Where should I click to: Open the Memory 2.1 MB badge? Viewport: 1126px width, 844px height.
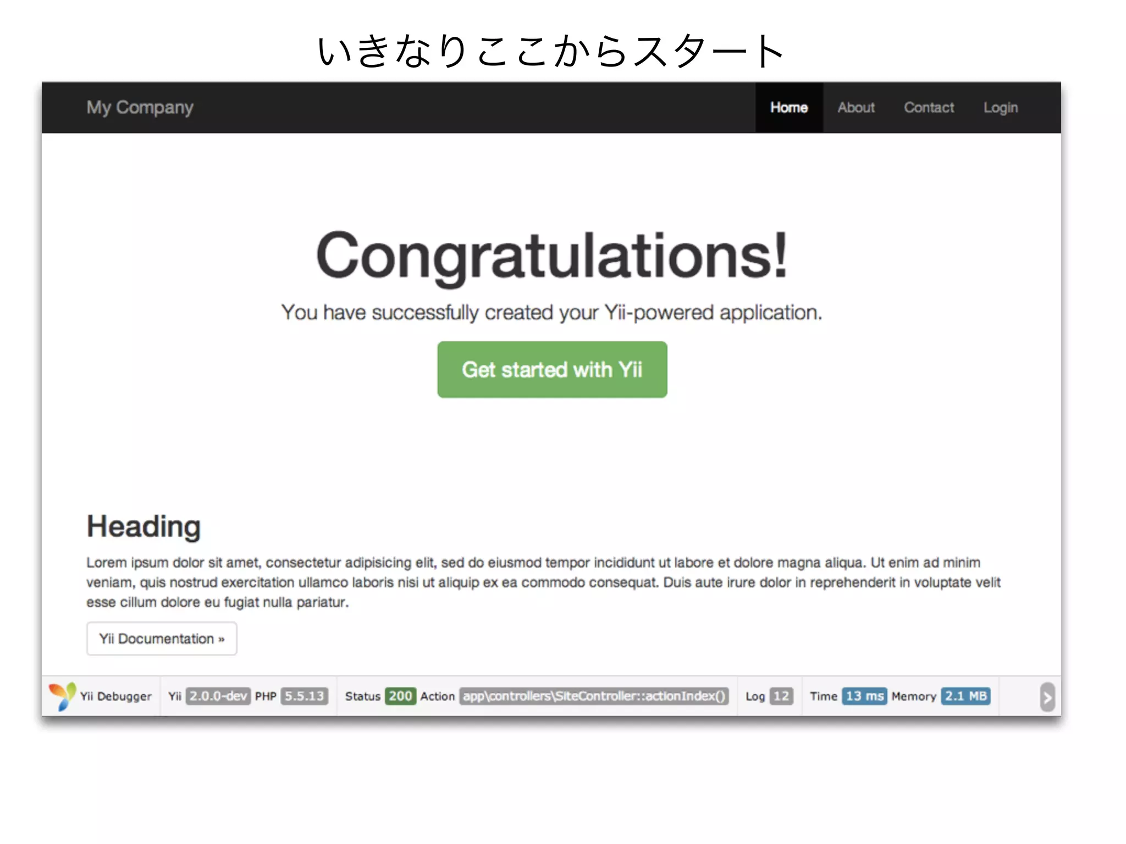click(965, 696)
